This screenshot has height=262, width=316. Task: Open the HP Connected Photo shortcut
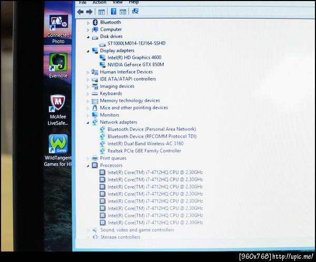58,29
